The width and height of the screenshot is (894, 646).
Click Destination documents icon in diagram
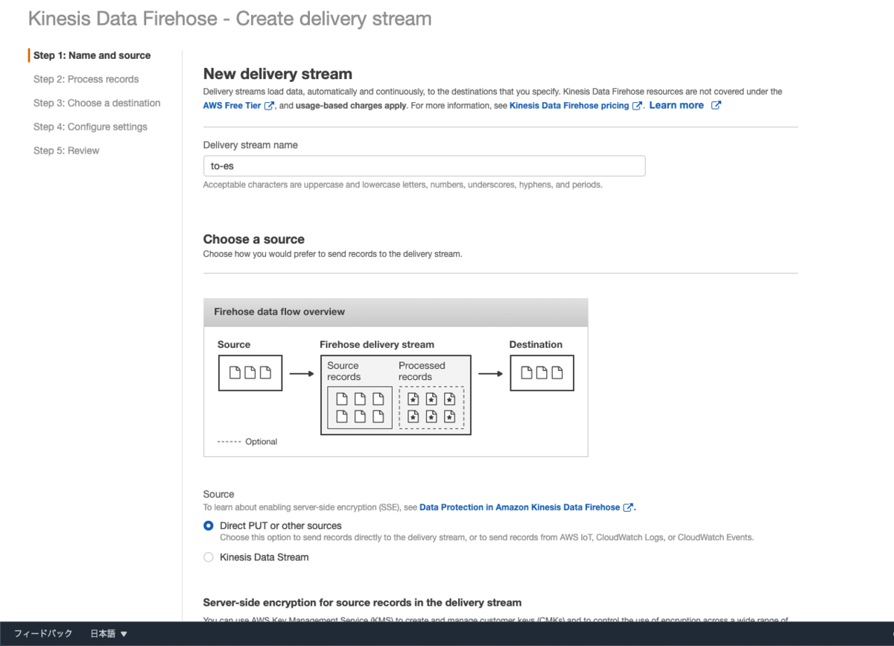pyautogui.click(x=542, y=373)
